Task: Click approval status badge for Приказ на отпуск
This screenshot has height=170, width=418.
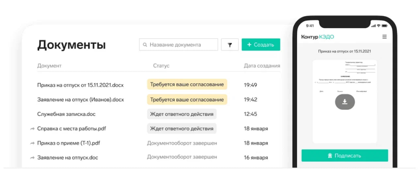Action: click(x=187, y=84)
